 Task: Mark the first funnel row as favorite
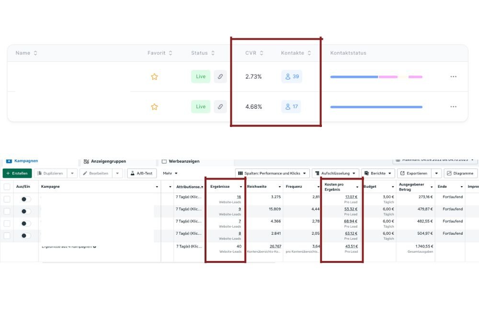[154, 77]
